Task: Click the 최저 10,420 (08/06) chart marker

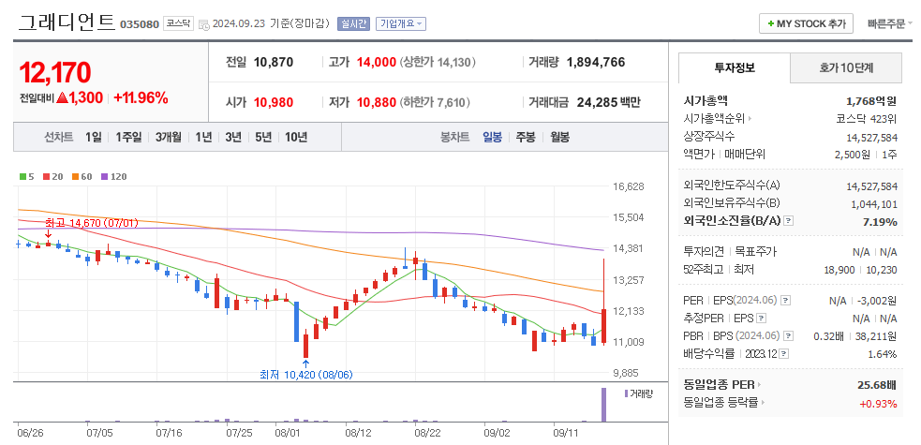Action: [x=306, y=375]
